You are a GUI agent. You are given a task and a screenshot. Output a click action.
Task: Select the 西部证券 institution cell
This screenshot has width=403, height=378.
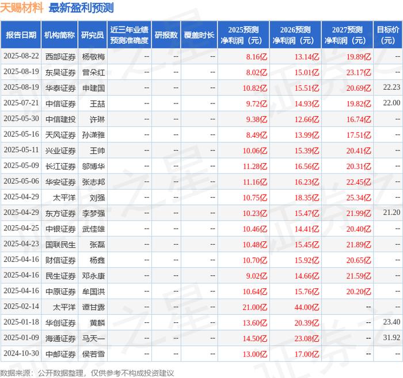[60, 57]
